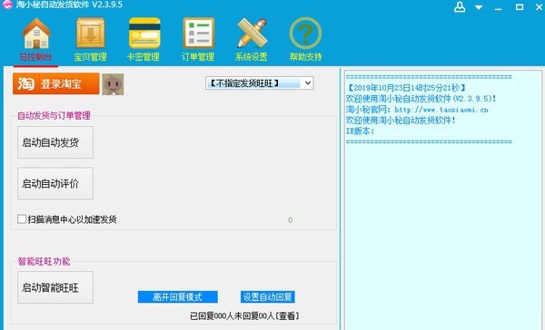Click the user avatar thumbnail

point(113,84)
